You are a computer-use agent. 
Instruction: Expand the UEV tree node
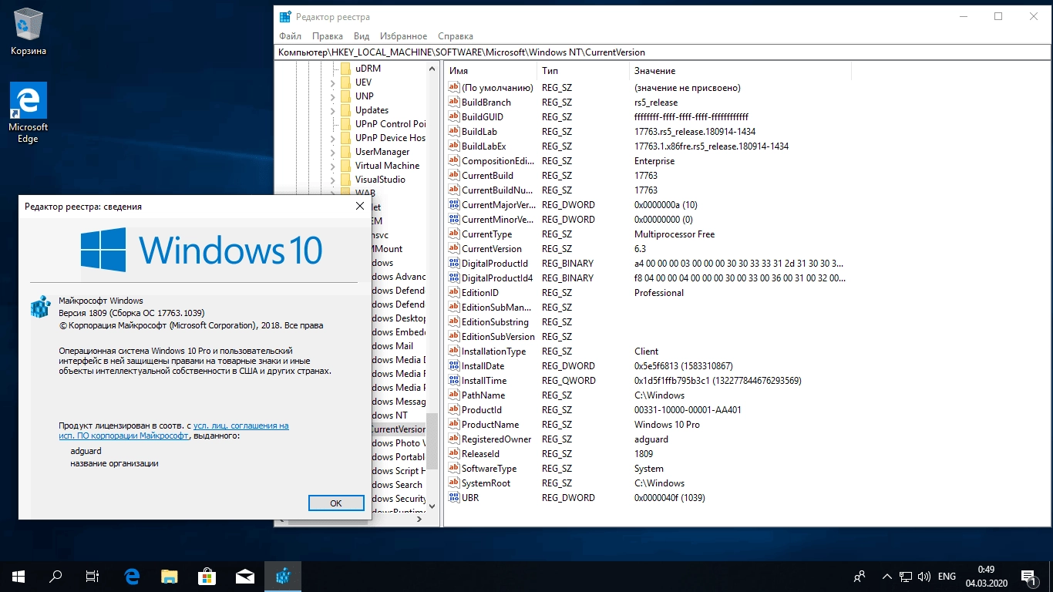(x=333, y=82)
